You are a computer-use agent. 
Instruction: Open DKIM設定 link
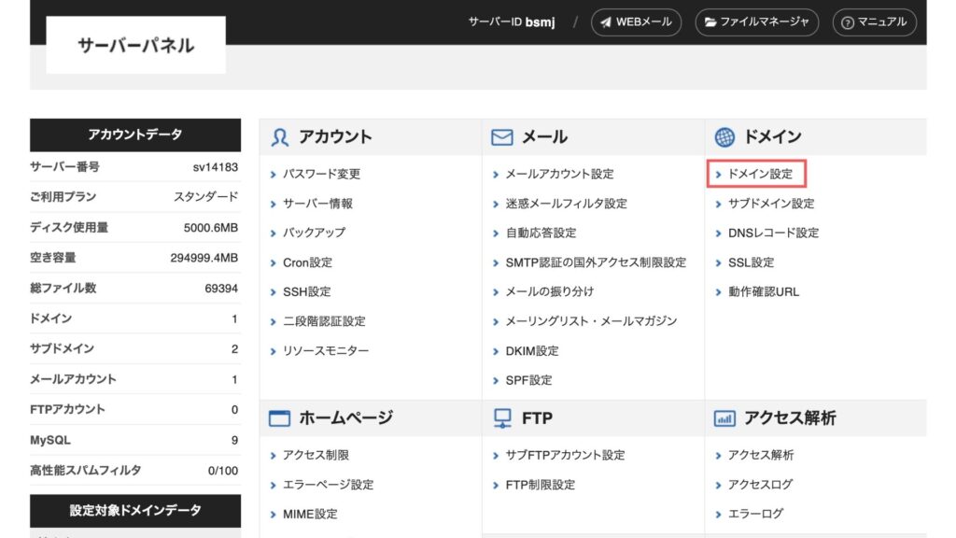(532, 351)
